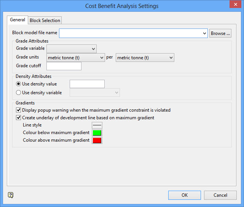Click the Cancel button

click(x=220, y=195)
